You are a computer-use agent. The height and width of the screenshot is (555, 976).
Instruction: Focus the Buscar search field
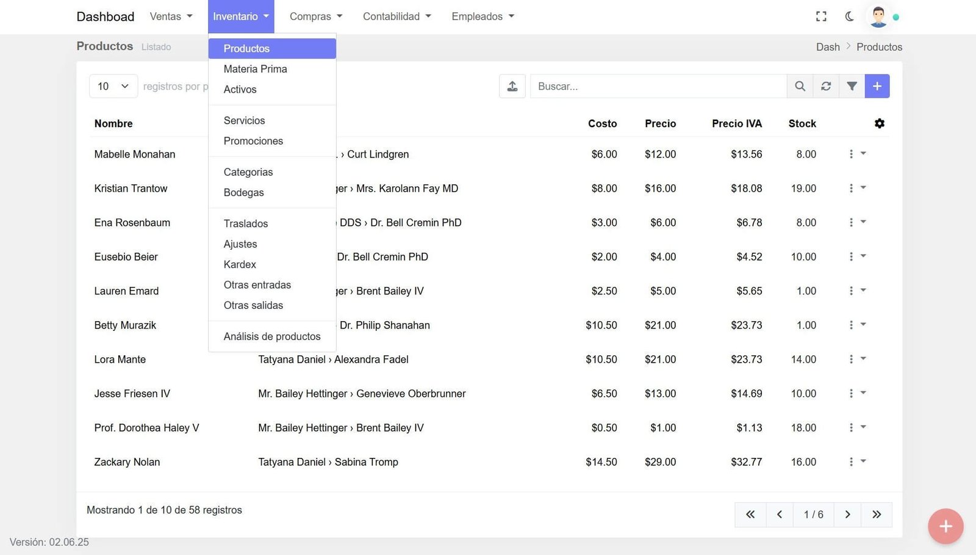658,86
